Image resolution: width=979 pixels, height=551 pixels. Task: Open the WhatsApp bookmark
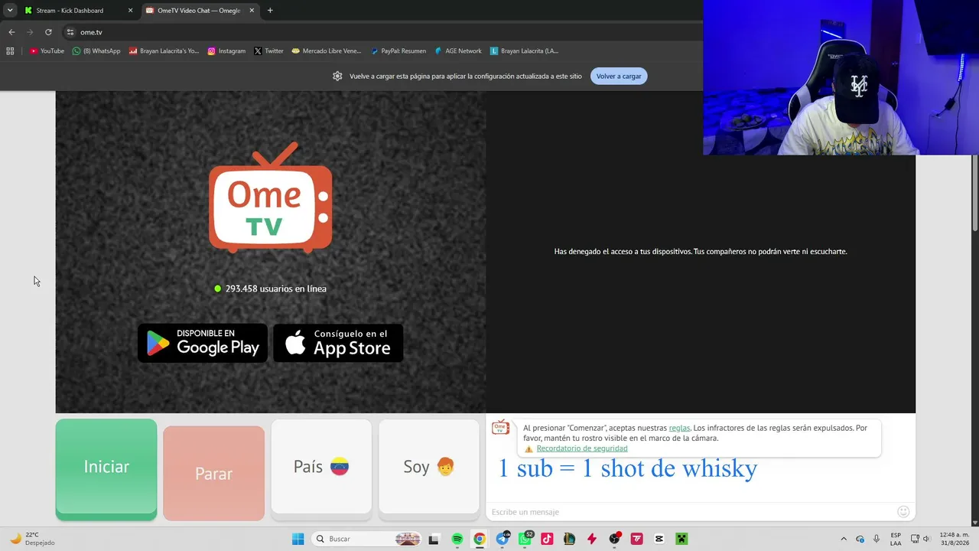96,51
